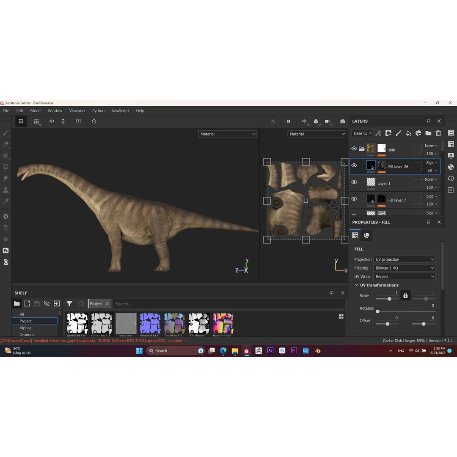
Task: Select the Paint brush tool
Action: tap(6, 133)
